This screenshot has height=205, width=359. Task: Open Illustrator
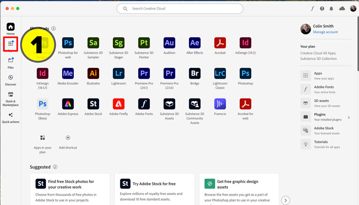(x=93, y=74)
